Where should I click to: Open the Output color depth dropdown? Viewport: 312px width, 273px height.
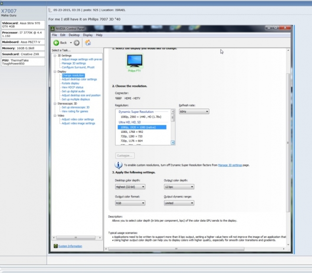(179, 187)
